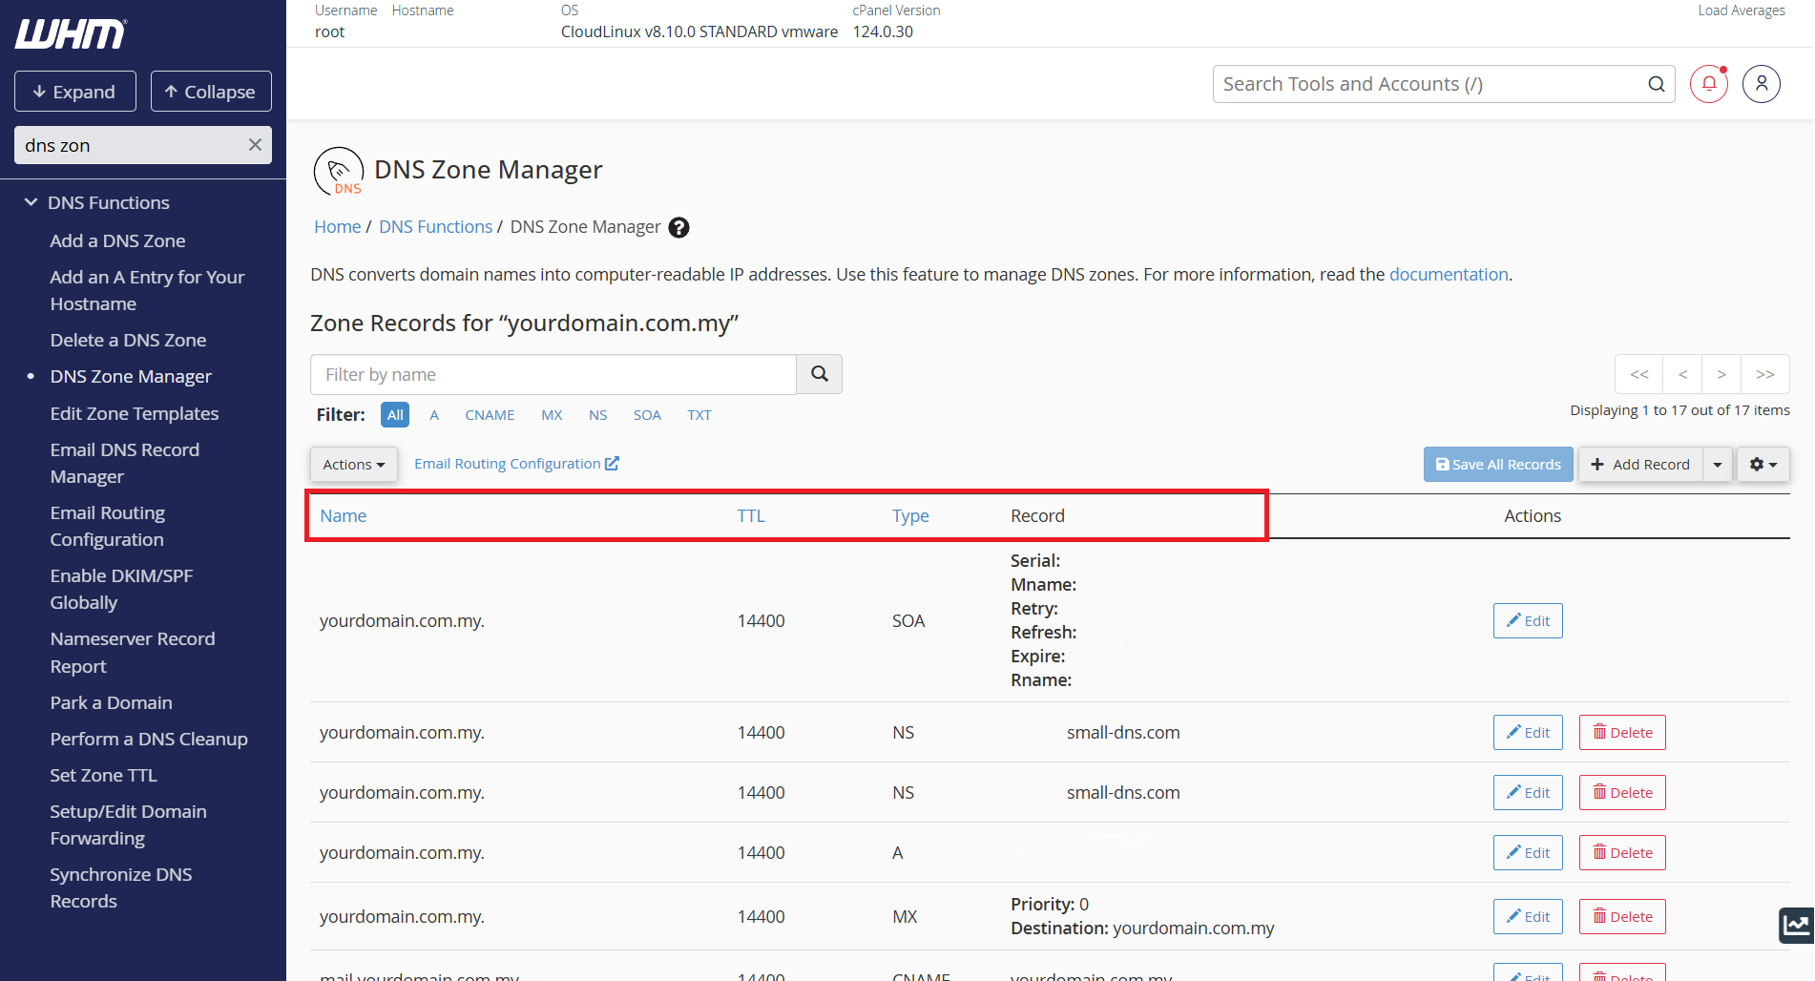Toggle the TXT record filter
This screenshot has height=981, width=1815.
(699, 415)
